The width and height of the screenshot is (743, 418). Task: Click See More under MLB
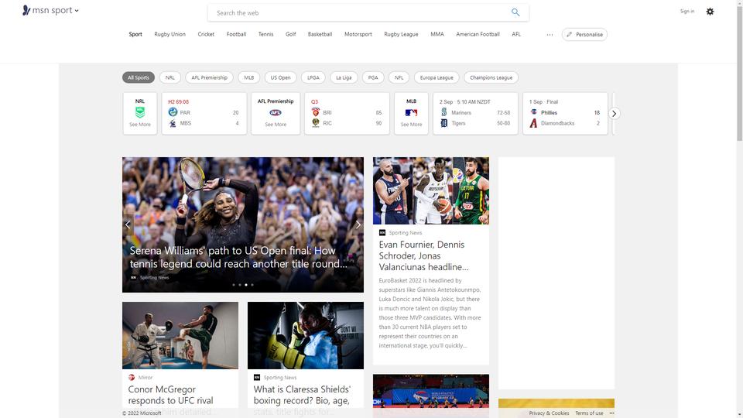point(411,125)
